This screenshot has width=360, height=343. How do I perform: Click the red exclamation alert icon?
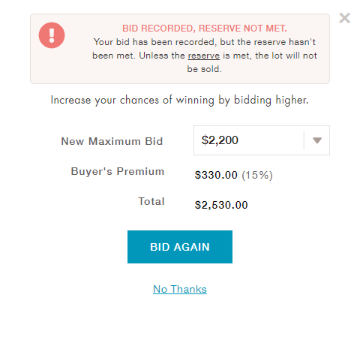pos(52,35)
